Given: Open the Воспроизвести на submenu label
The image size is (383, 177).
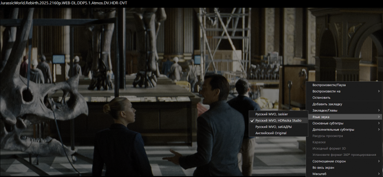Looking at the screenshot, I should click(x=326, y=91).
